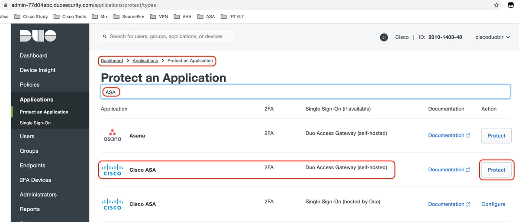Click 'Single Sign-On (hosted by Duo)' text
The width and height of the screenshot is (519, 222).
click(x=342, y=202)
